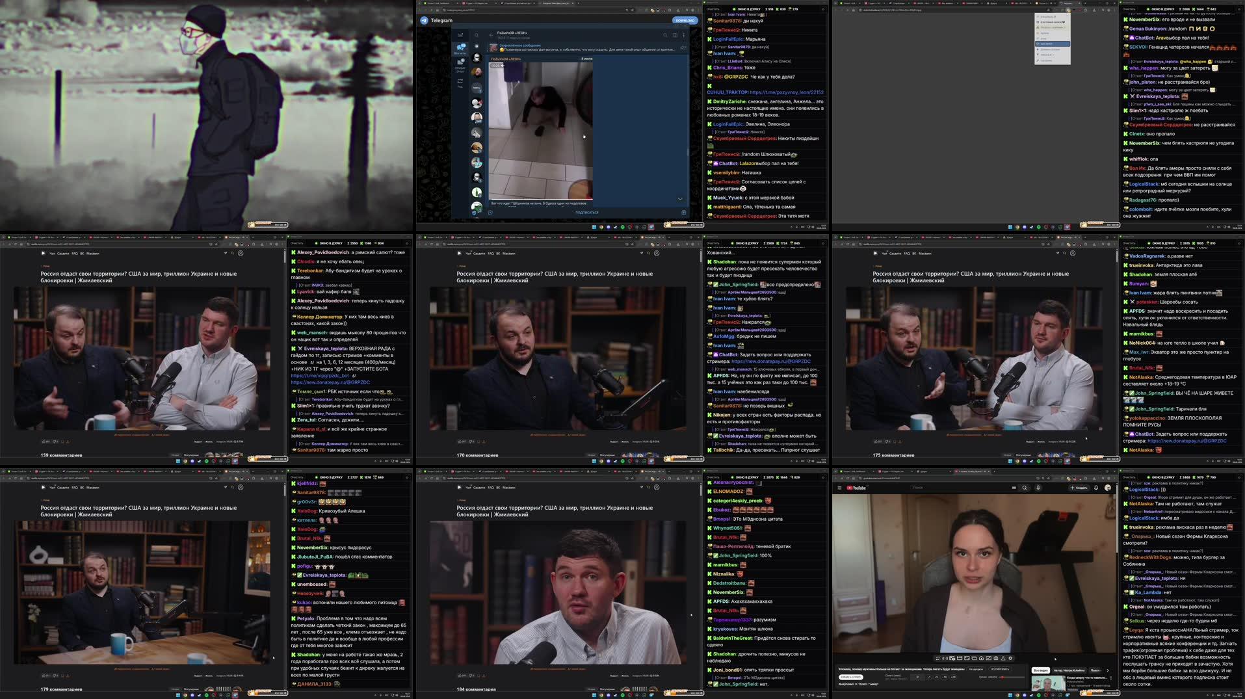1245x699 pixels.
Task: Open YouTube notifications with the bell icon
Action: 1096,488
